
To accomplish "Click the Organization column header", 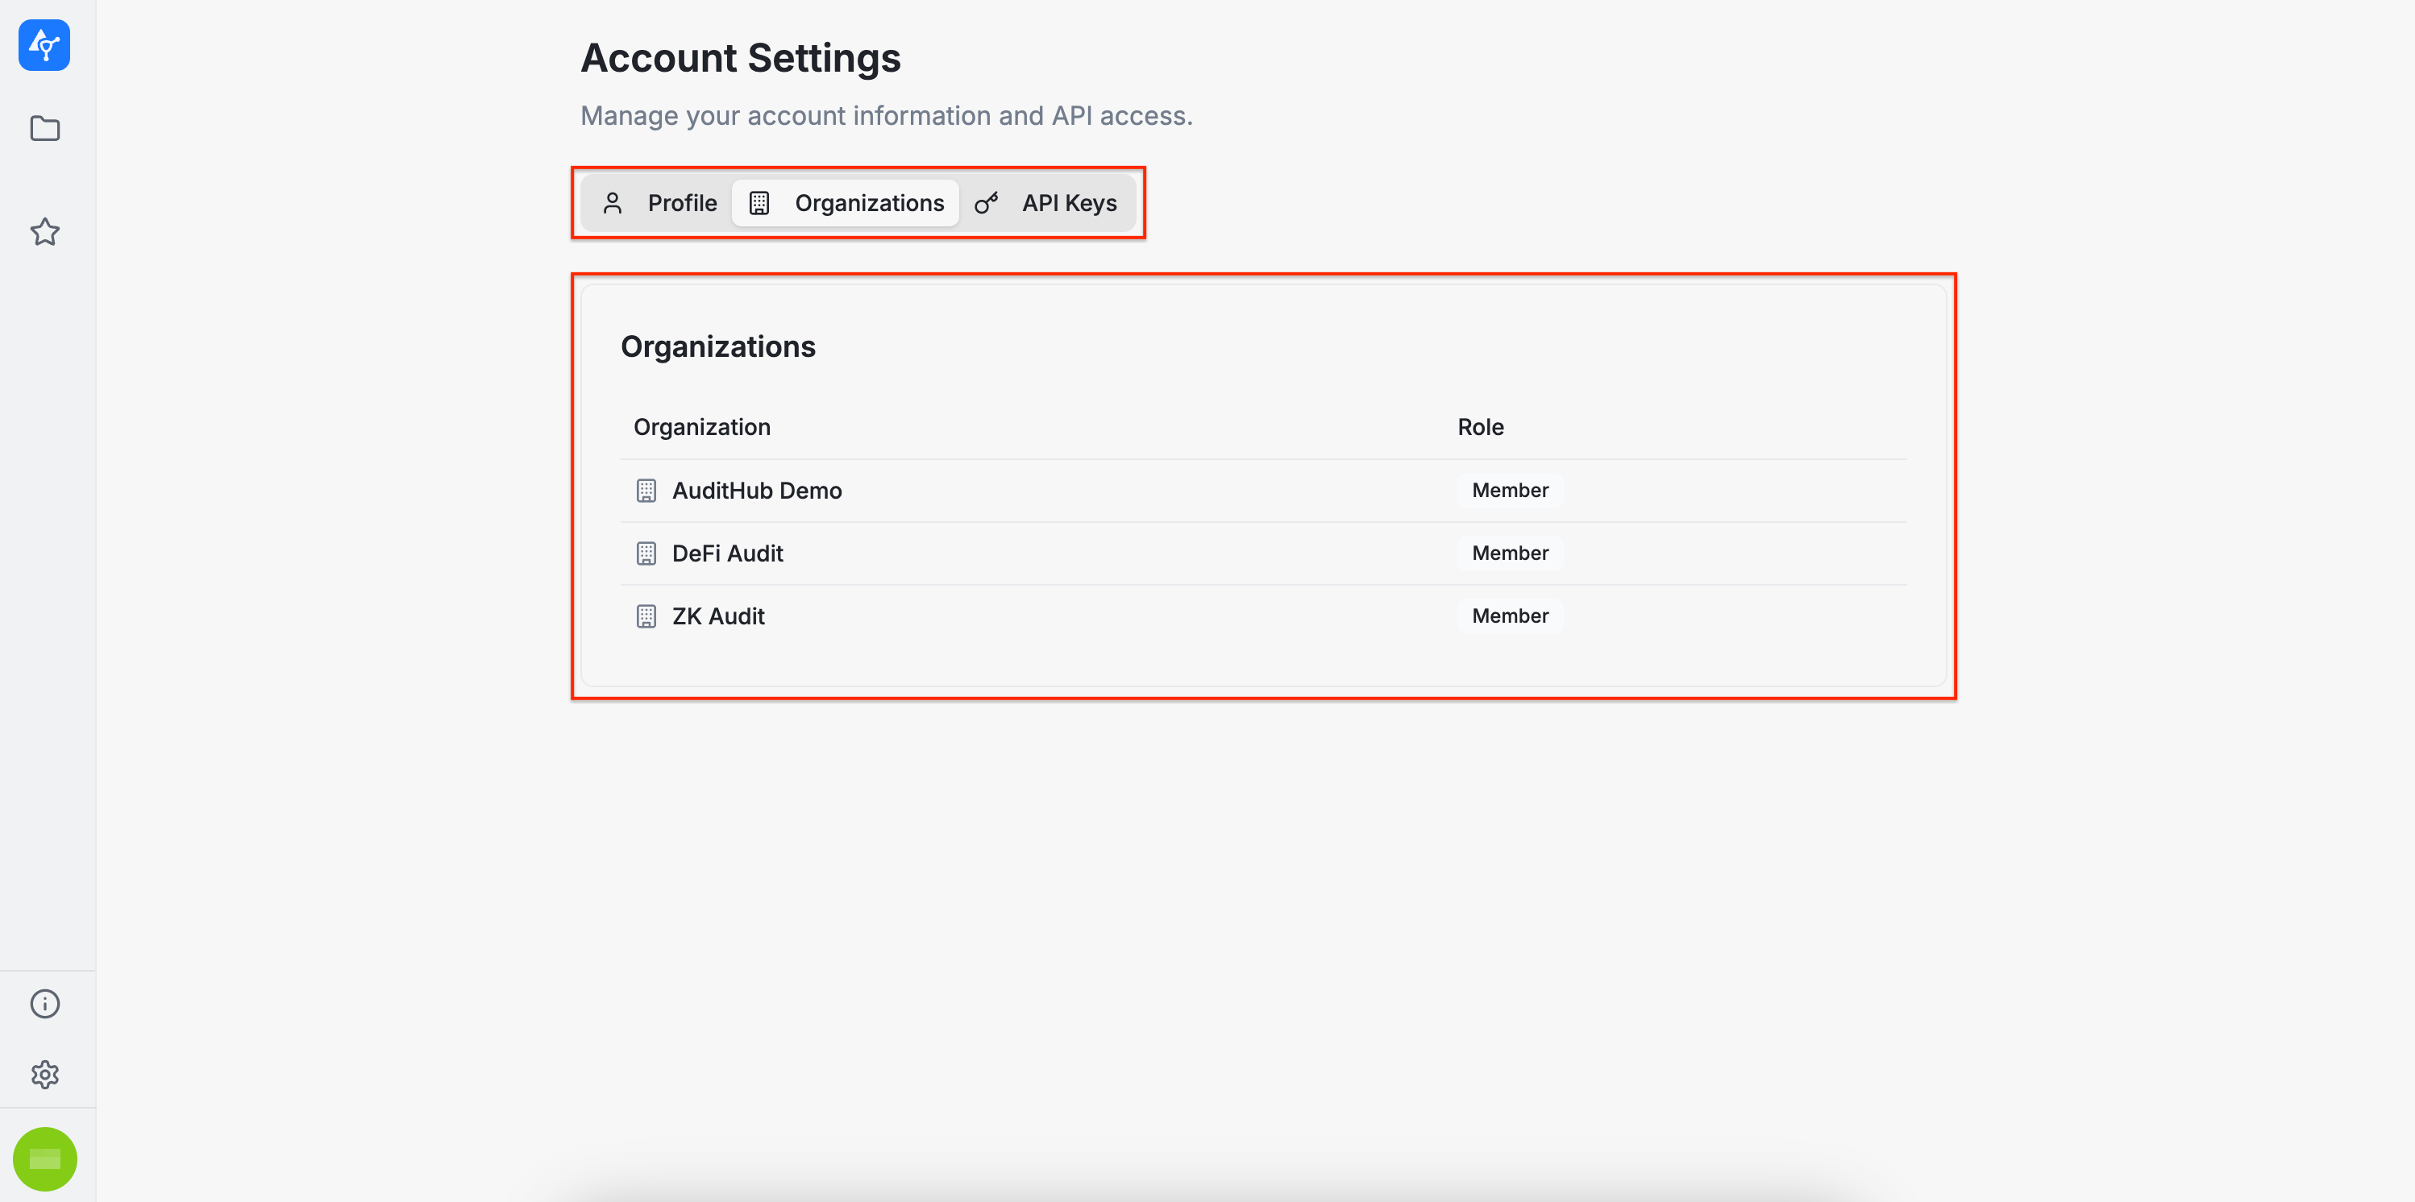I will [x=702, y=427].
